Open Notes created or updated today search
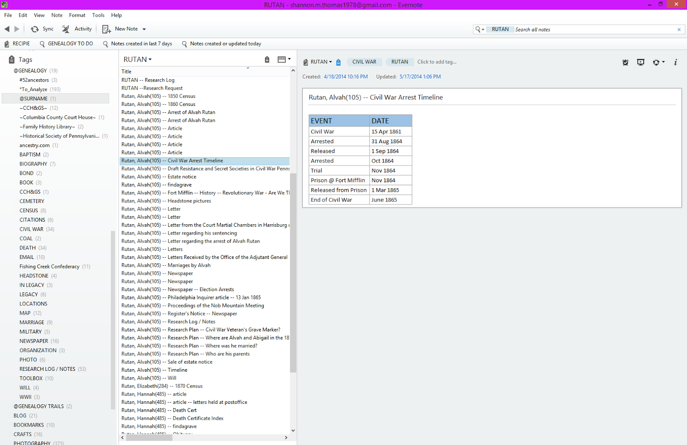 (221, 44)
